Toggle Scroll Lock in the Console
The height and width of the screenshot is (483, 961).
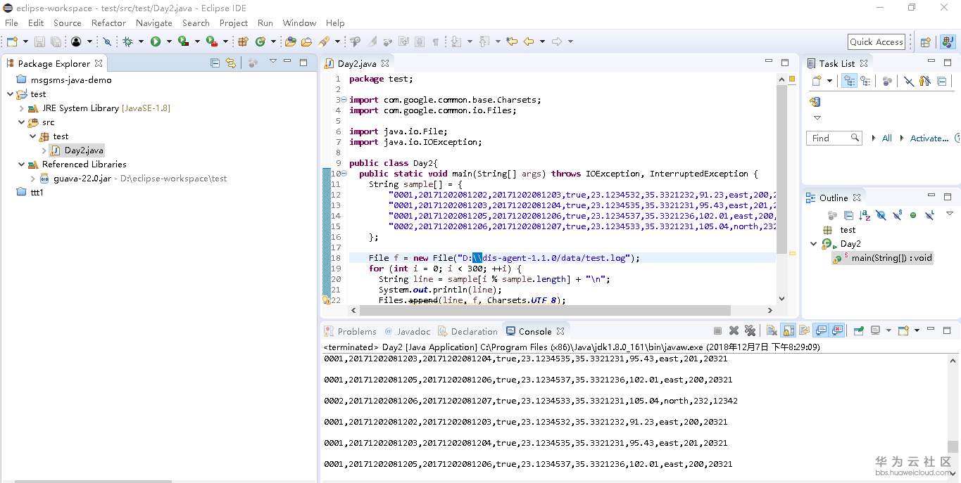coord(789,331)
